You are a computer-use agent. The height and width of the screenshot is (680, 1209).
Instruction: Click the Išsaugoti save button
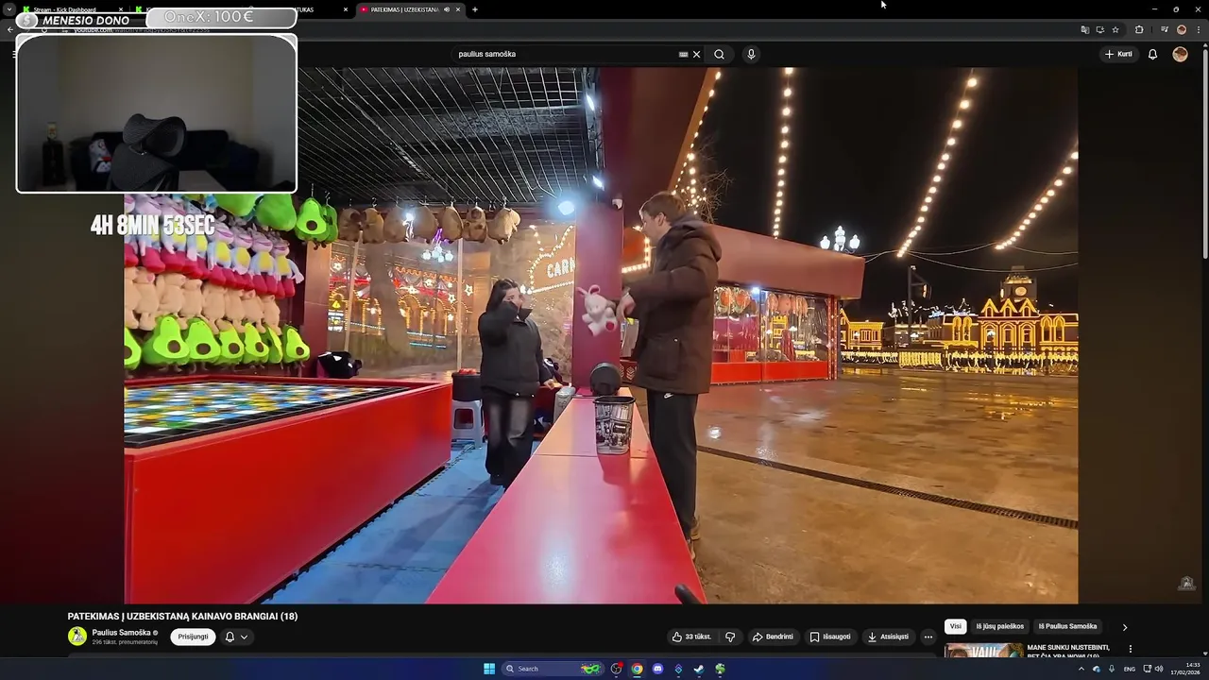pos(830,637)
